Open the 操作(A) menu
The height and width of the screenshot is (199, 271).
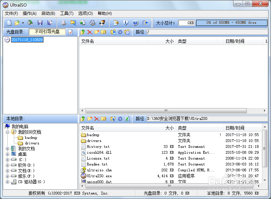point(30,13)
